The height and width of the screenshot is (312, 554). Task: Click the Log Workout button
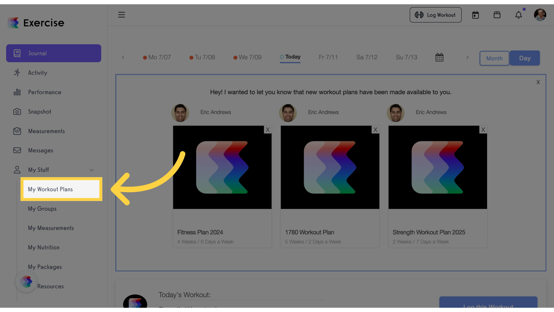click(436, 15)
